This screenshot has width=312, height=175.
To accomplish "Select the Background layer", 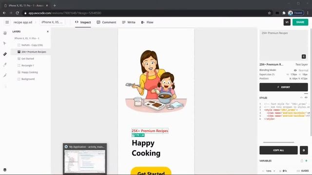I will click(x=30, y=79).
